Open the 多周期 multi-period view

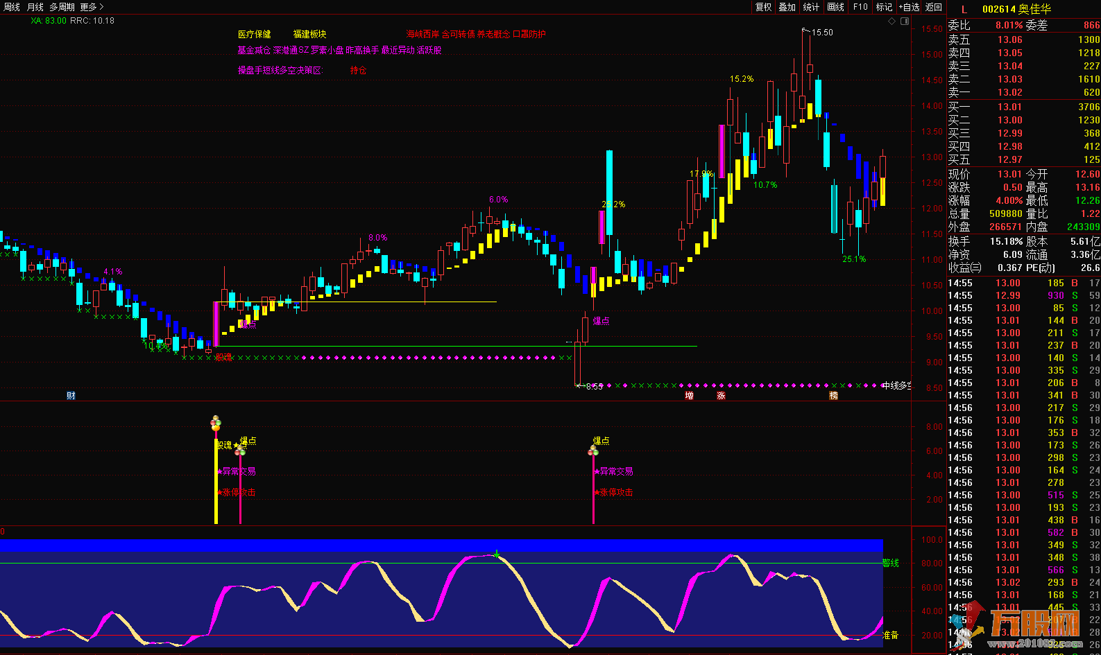(x=62, y=7)
